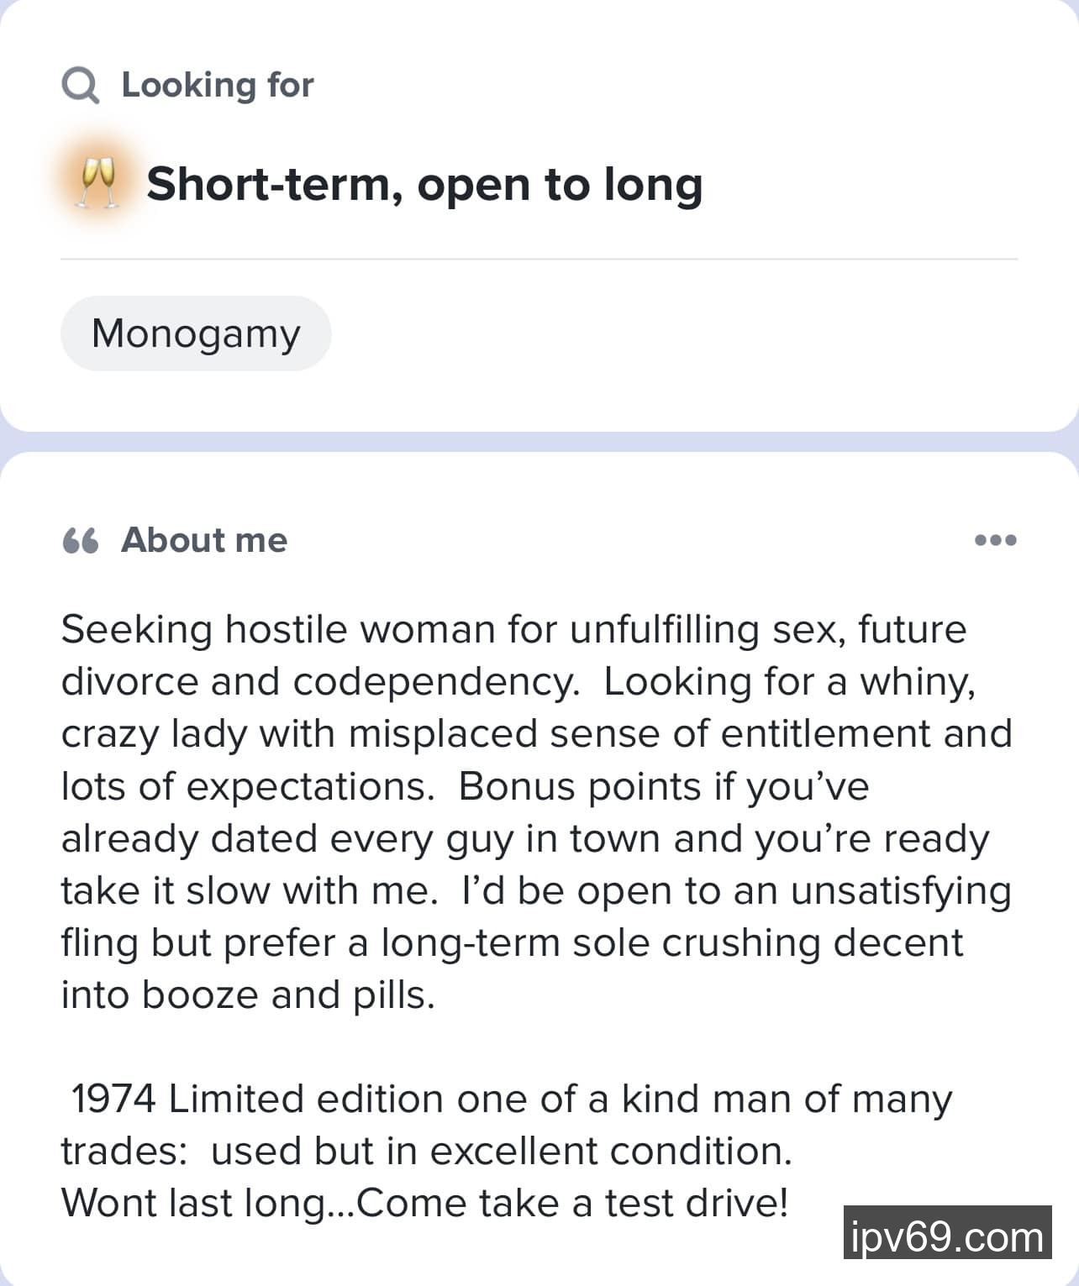Click the quotation mark icon by About me
This screenshot has height=1286, width=1079.
tap(81, 540)
